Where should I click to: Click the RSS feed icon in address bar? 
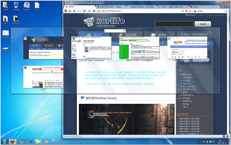click(x=186, y=11)
